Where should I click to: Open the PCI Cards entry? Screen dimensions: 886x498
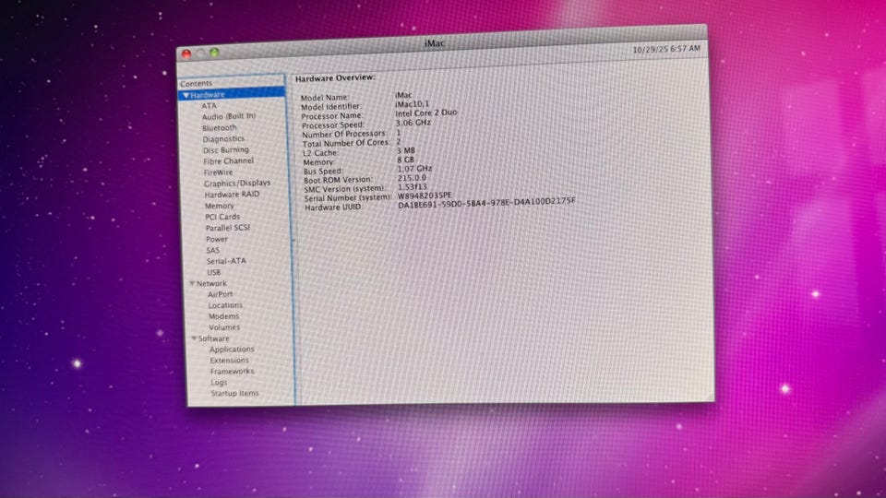pyautogui.click(x=222, y=217)
